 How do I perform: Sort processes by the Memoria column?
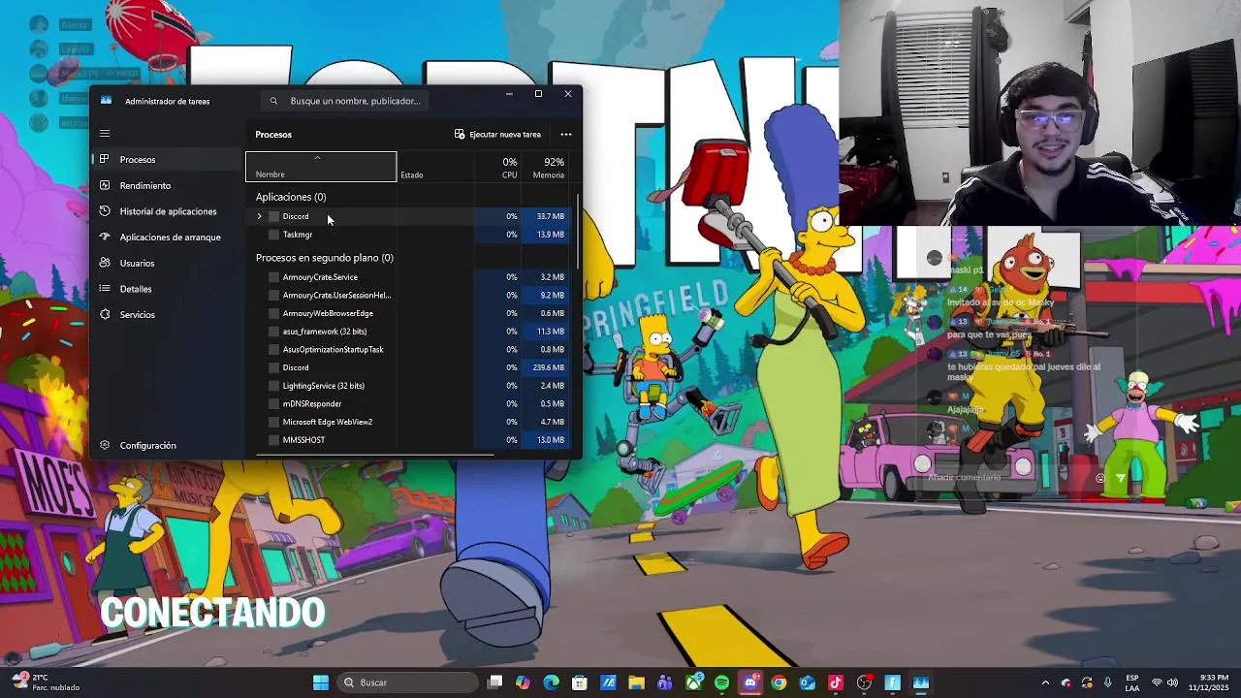click(x=546, y=167)
